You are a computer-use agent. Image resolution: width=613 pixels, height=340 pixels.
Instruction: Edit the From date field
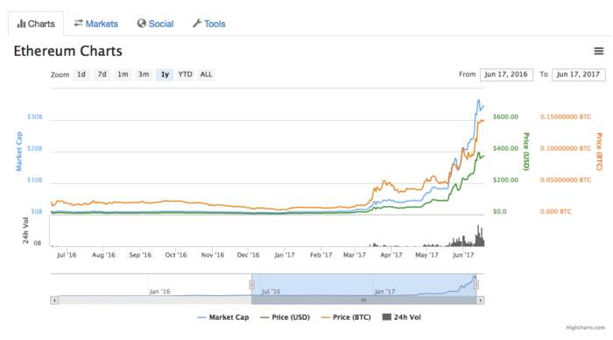pos(506,74)
